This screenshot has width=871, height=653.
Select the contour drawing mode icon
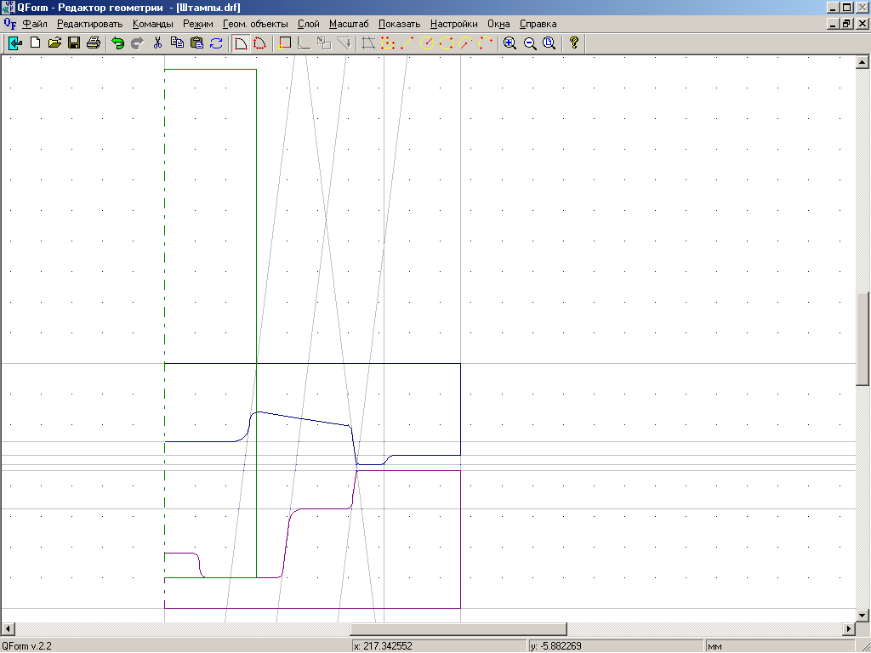tap(241, 43)
